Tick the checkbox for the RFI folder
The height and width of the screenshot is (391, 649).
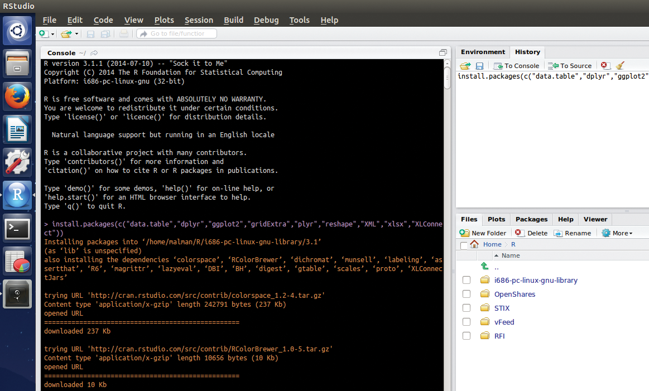click(x=466, y=335)
